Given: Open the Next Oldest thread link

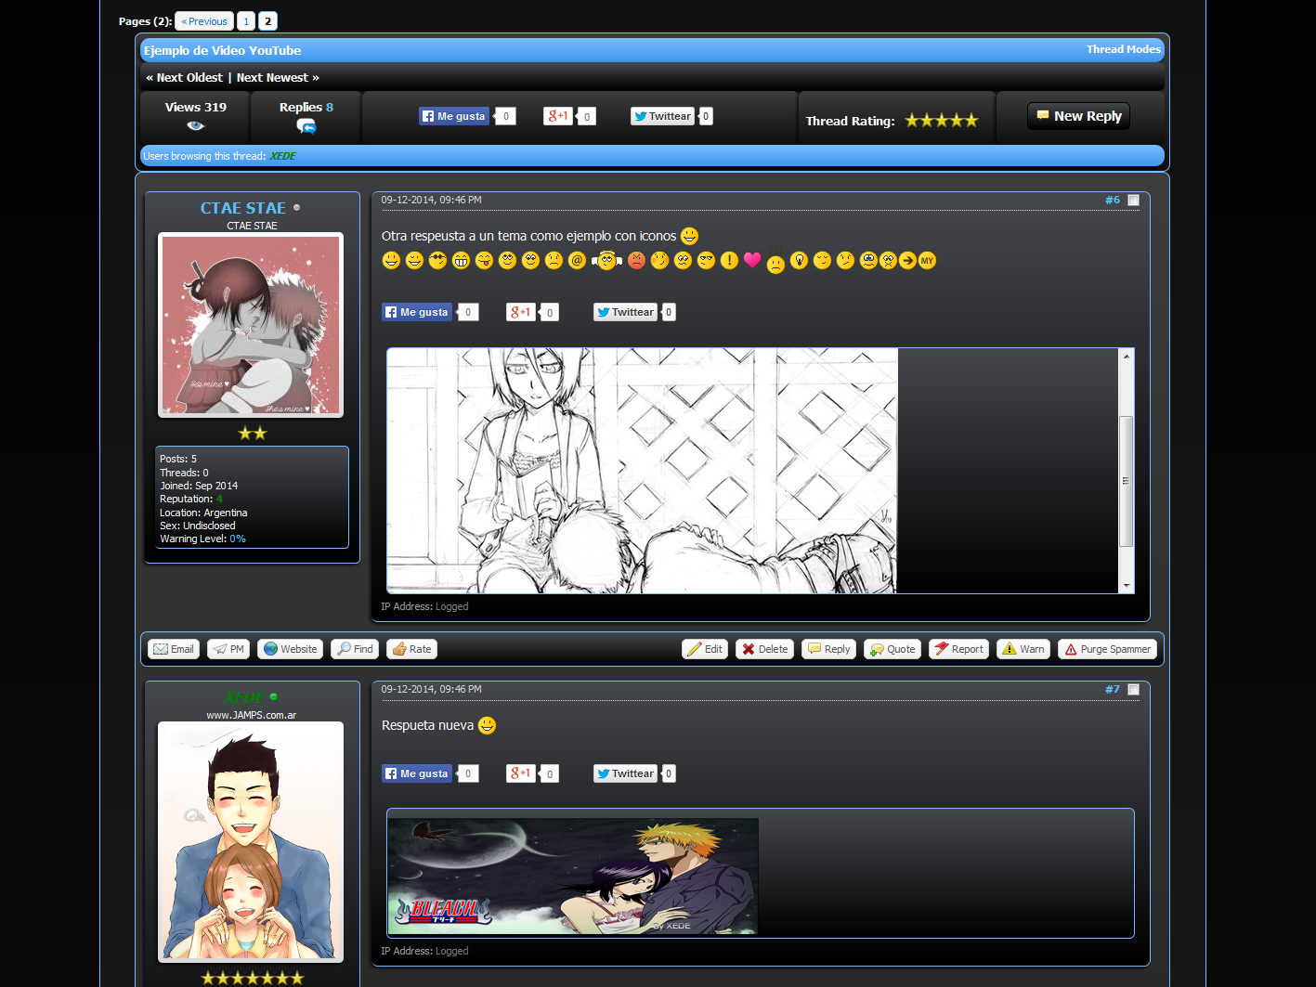Looking at the screenshot, I should click(x=185, y=78).
